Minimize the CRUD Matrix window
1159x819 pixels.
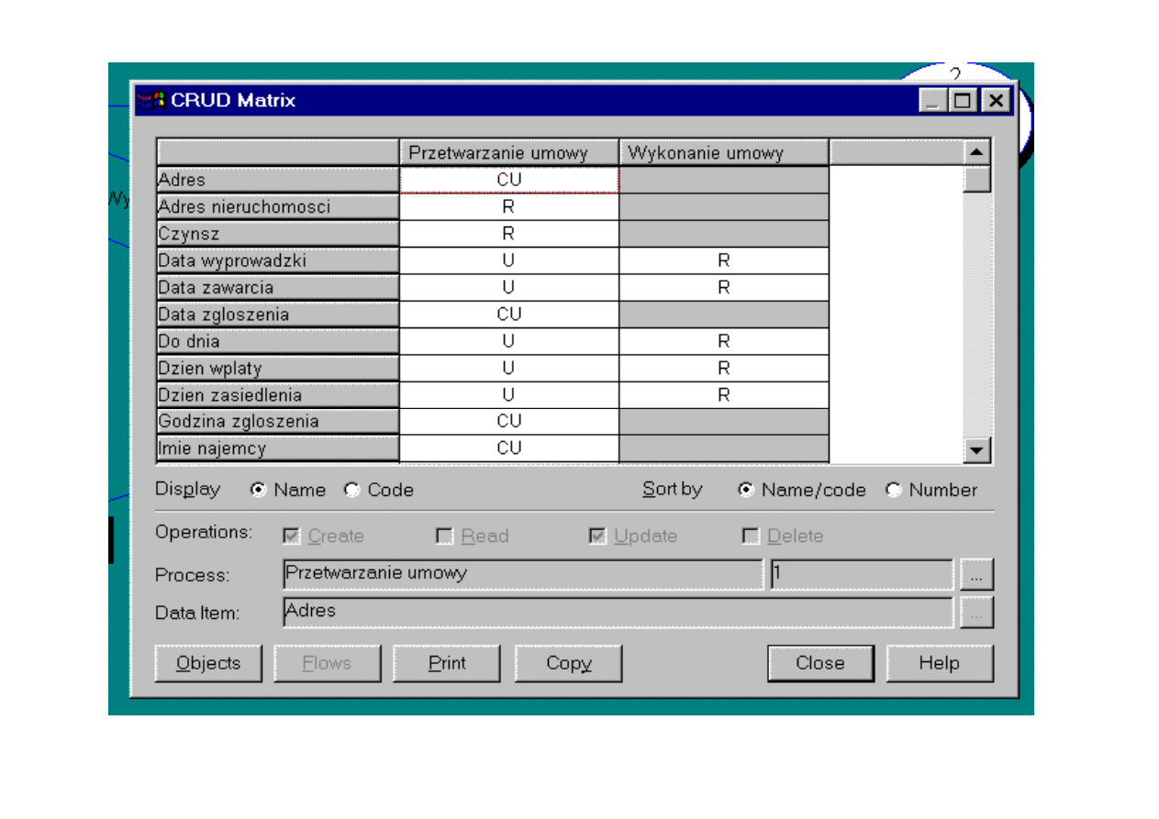[x=934, y=101]
